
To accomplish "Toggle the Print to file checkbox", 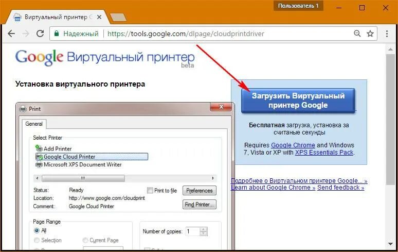I will 150,190.
